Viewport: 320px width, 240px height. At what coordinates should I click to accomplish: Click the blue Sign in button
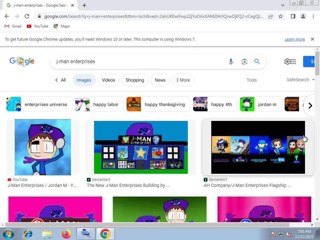pyautogui.click(x=309, y=62)
